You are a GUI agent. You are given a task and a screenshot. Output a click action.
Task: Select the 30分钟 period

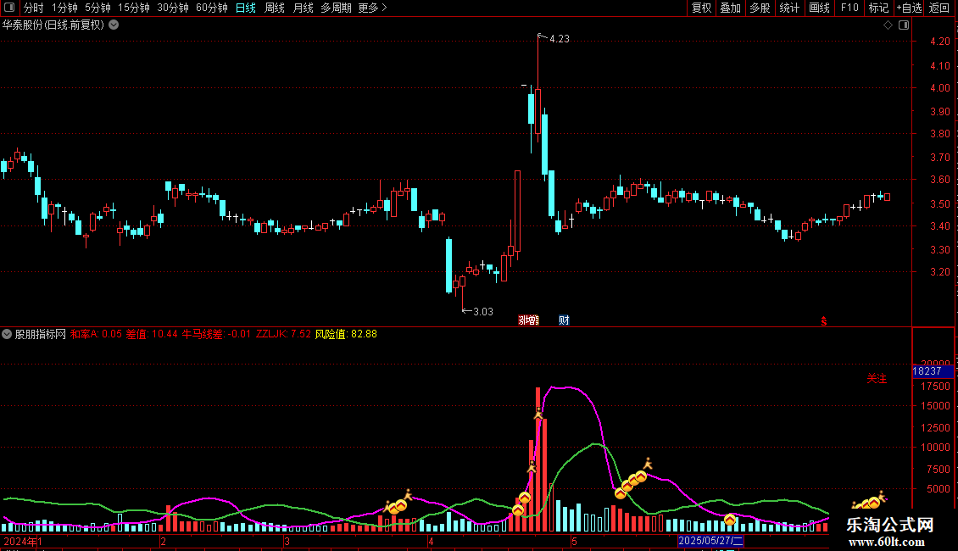pos(172,8)
